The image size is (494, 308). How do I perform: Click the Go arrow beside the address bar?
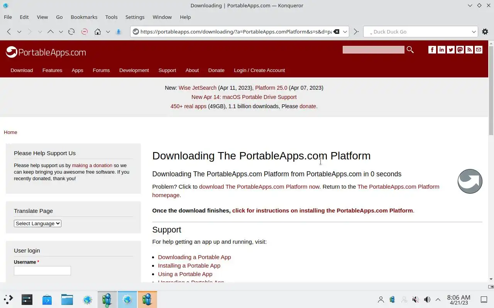pos(356,32)
